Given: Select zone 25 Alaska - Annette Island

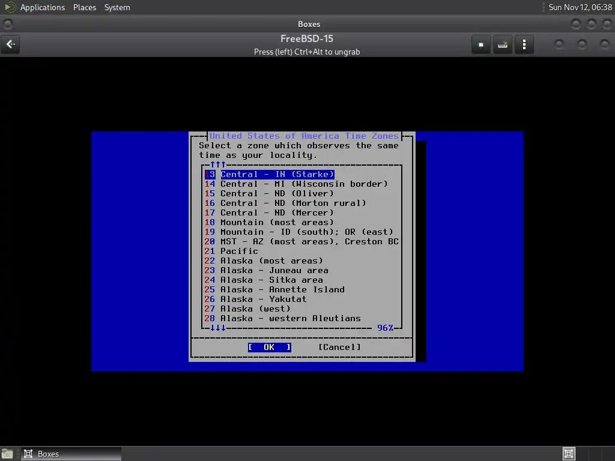Looking at the screenshot, I should coord(274,289).
